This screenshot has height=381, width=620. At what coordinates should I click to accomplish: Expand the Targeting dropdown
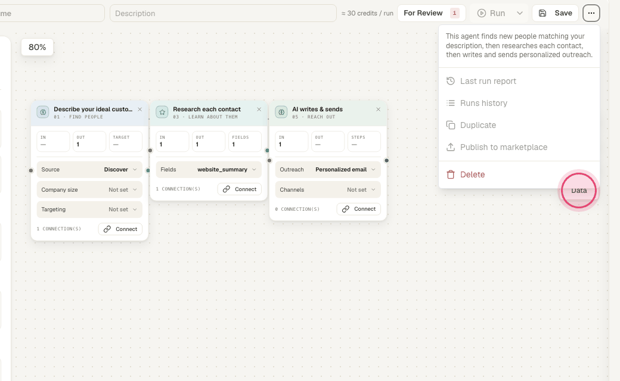pyautogui.click(x=89, y=210)
